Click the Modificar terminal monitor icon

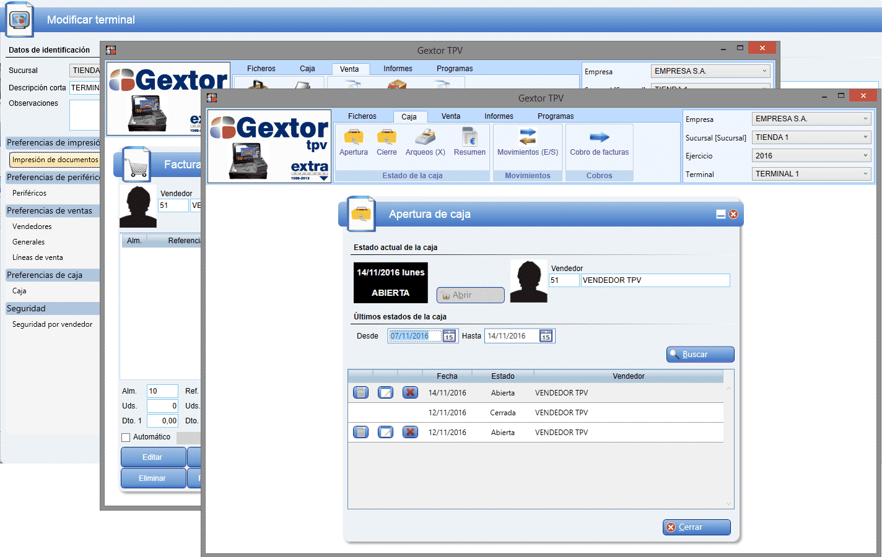(x=20, y=19)
